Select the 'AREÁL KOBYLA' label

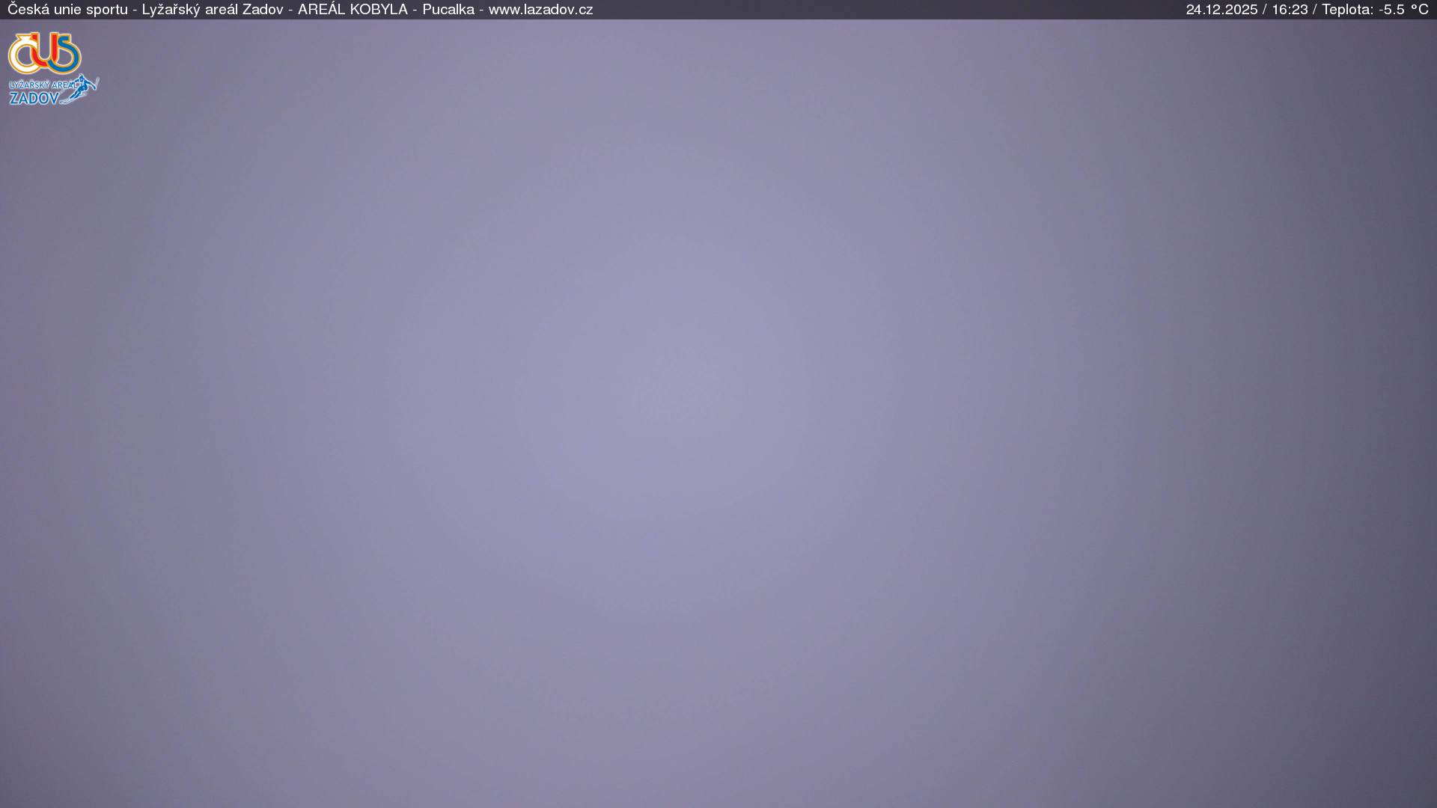point(353,10)
